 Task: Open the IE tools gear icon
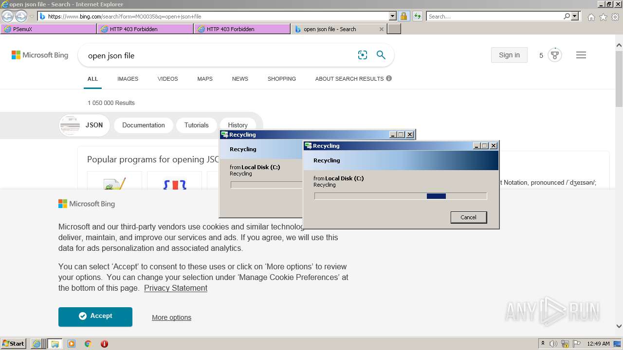pos(616,17)
